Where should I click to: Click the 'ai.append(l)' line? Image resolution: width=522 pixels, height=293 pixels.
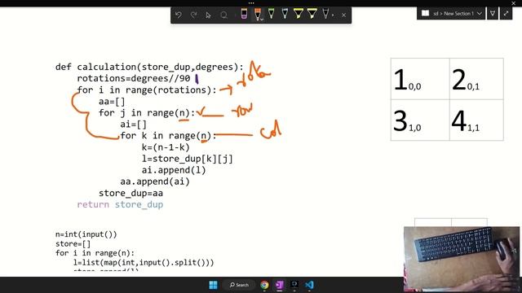click(x=174, y=170)
